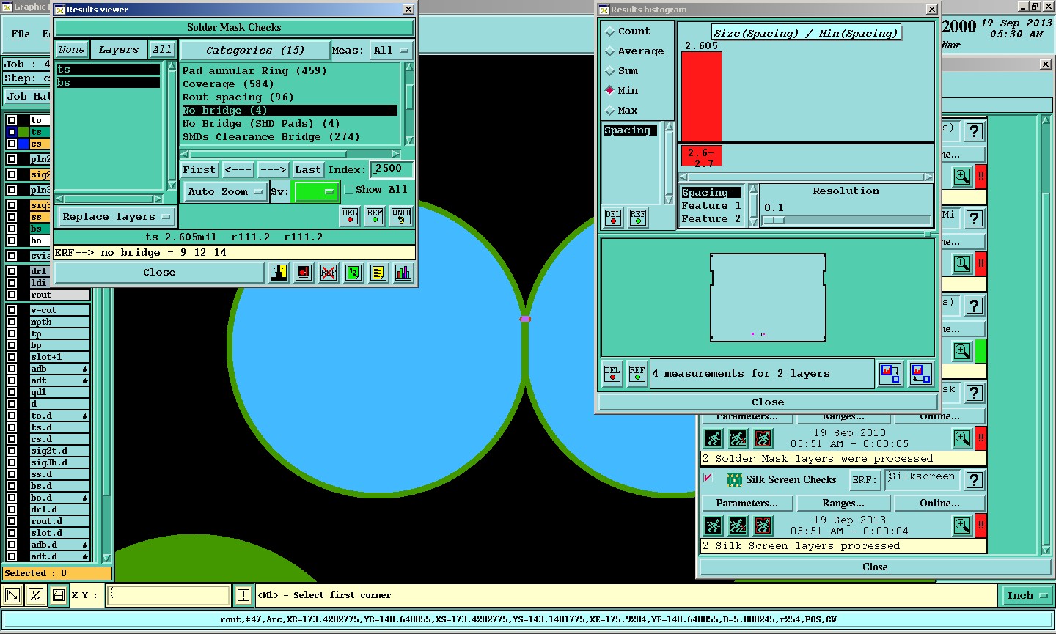
Task: Open the histogram bar-chart icon in Results viewer
Action: click(x=403, y=273)
